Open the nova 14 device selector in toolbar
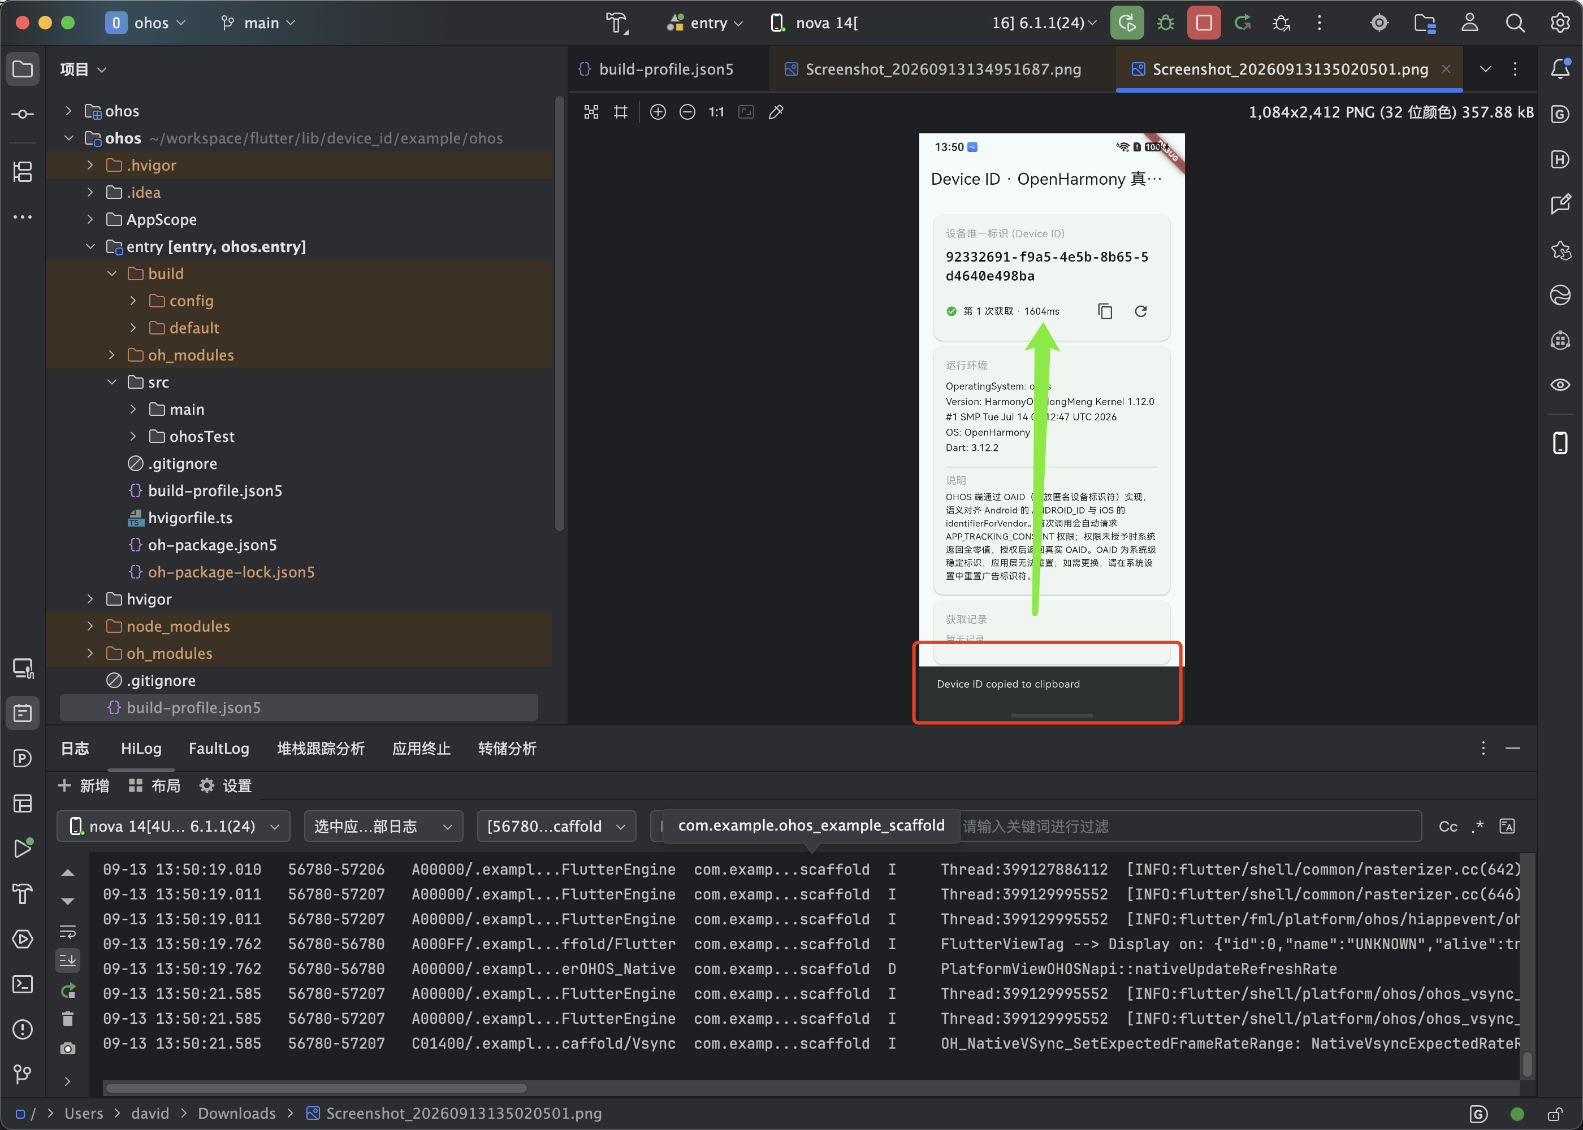Image resolution: width=1583 pixels, height=1130 pixels. tap(933, 23)
